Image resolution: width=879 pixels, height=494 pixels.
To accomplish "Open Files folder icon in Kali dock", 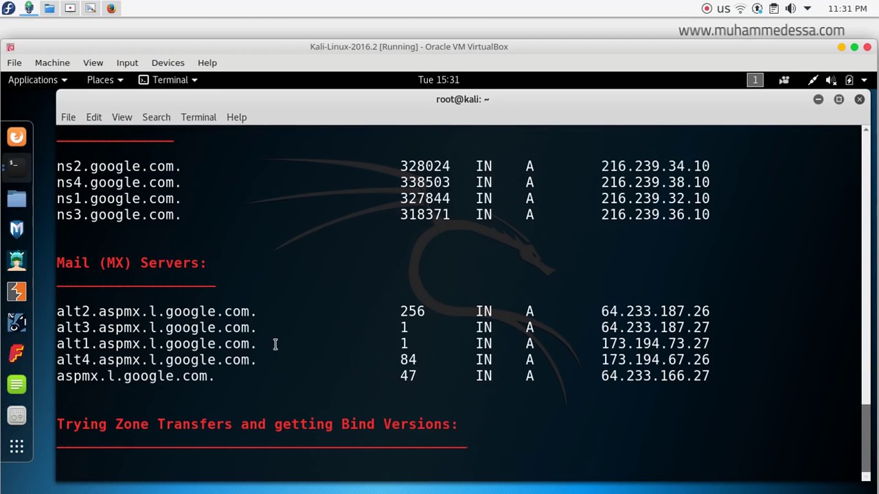I will click(x=16, y=199).
